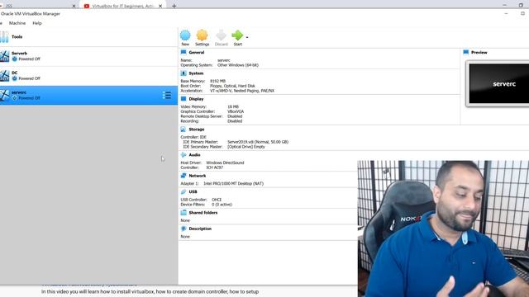The width and height of the screenshot is (529, 297).
Task: Close the first browser tab
Action: (74, 6)
